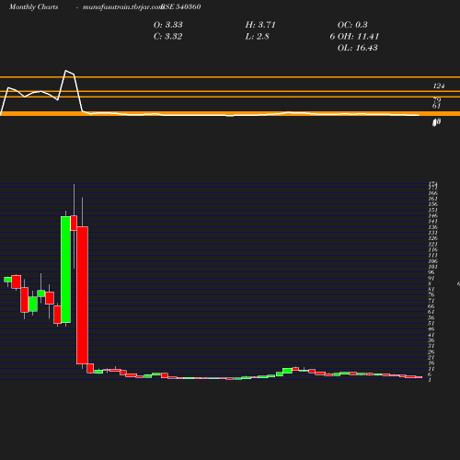Screen dimensions: 460x460
Task: Click the "124" level label on the indicator scale
Action: [x=439, y=86]
